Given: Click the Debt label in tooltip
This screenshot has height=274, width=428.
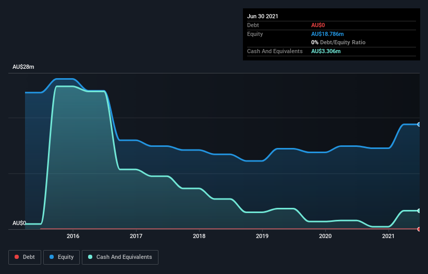Looking at the screenshot, I should 253,25.
